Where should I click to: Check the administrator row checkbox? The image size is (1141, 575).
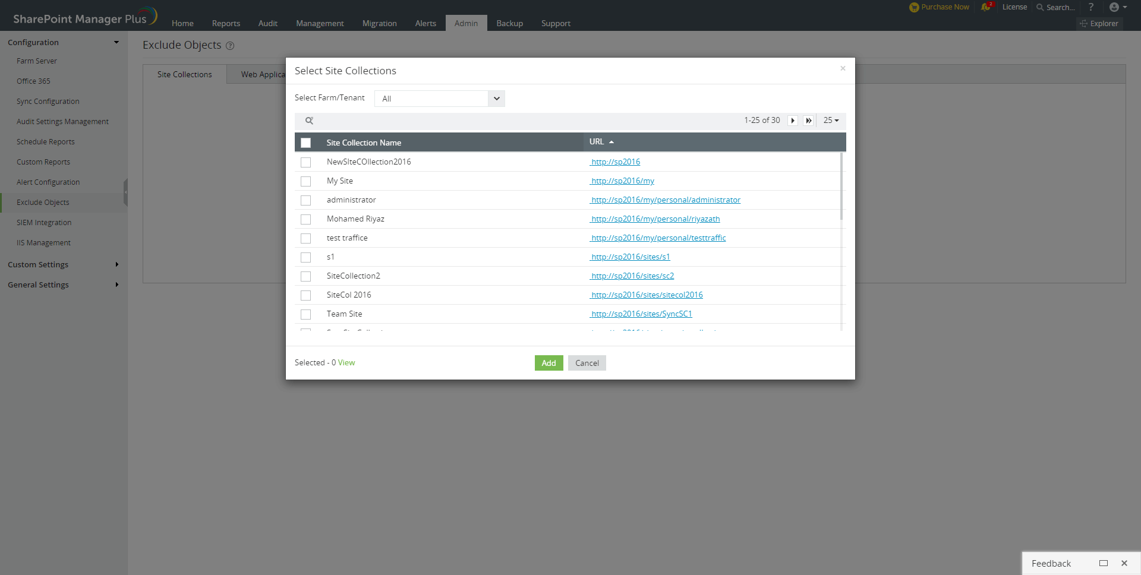click(305, 200)
